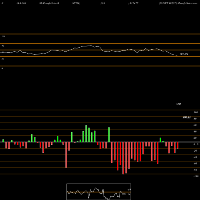Click the MR axis label -100
200x200 pixels.
(x=196, y=176)
